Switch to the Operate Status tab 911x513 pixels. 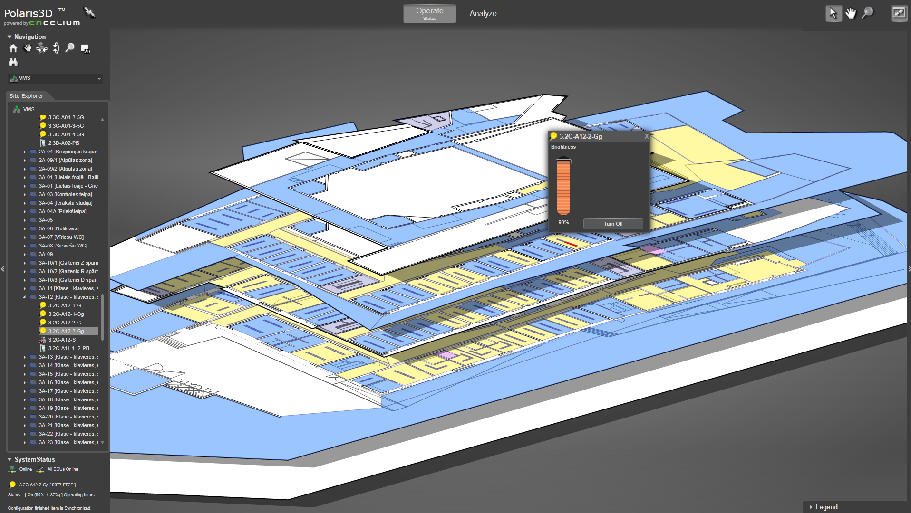(x=429, y=14)
